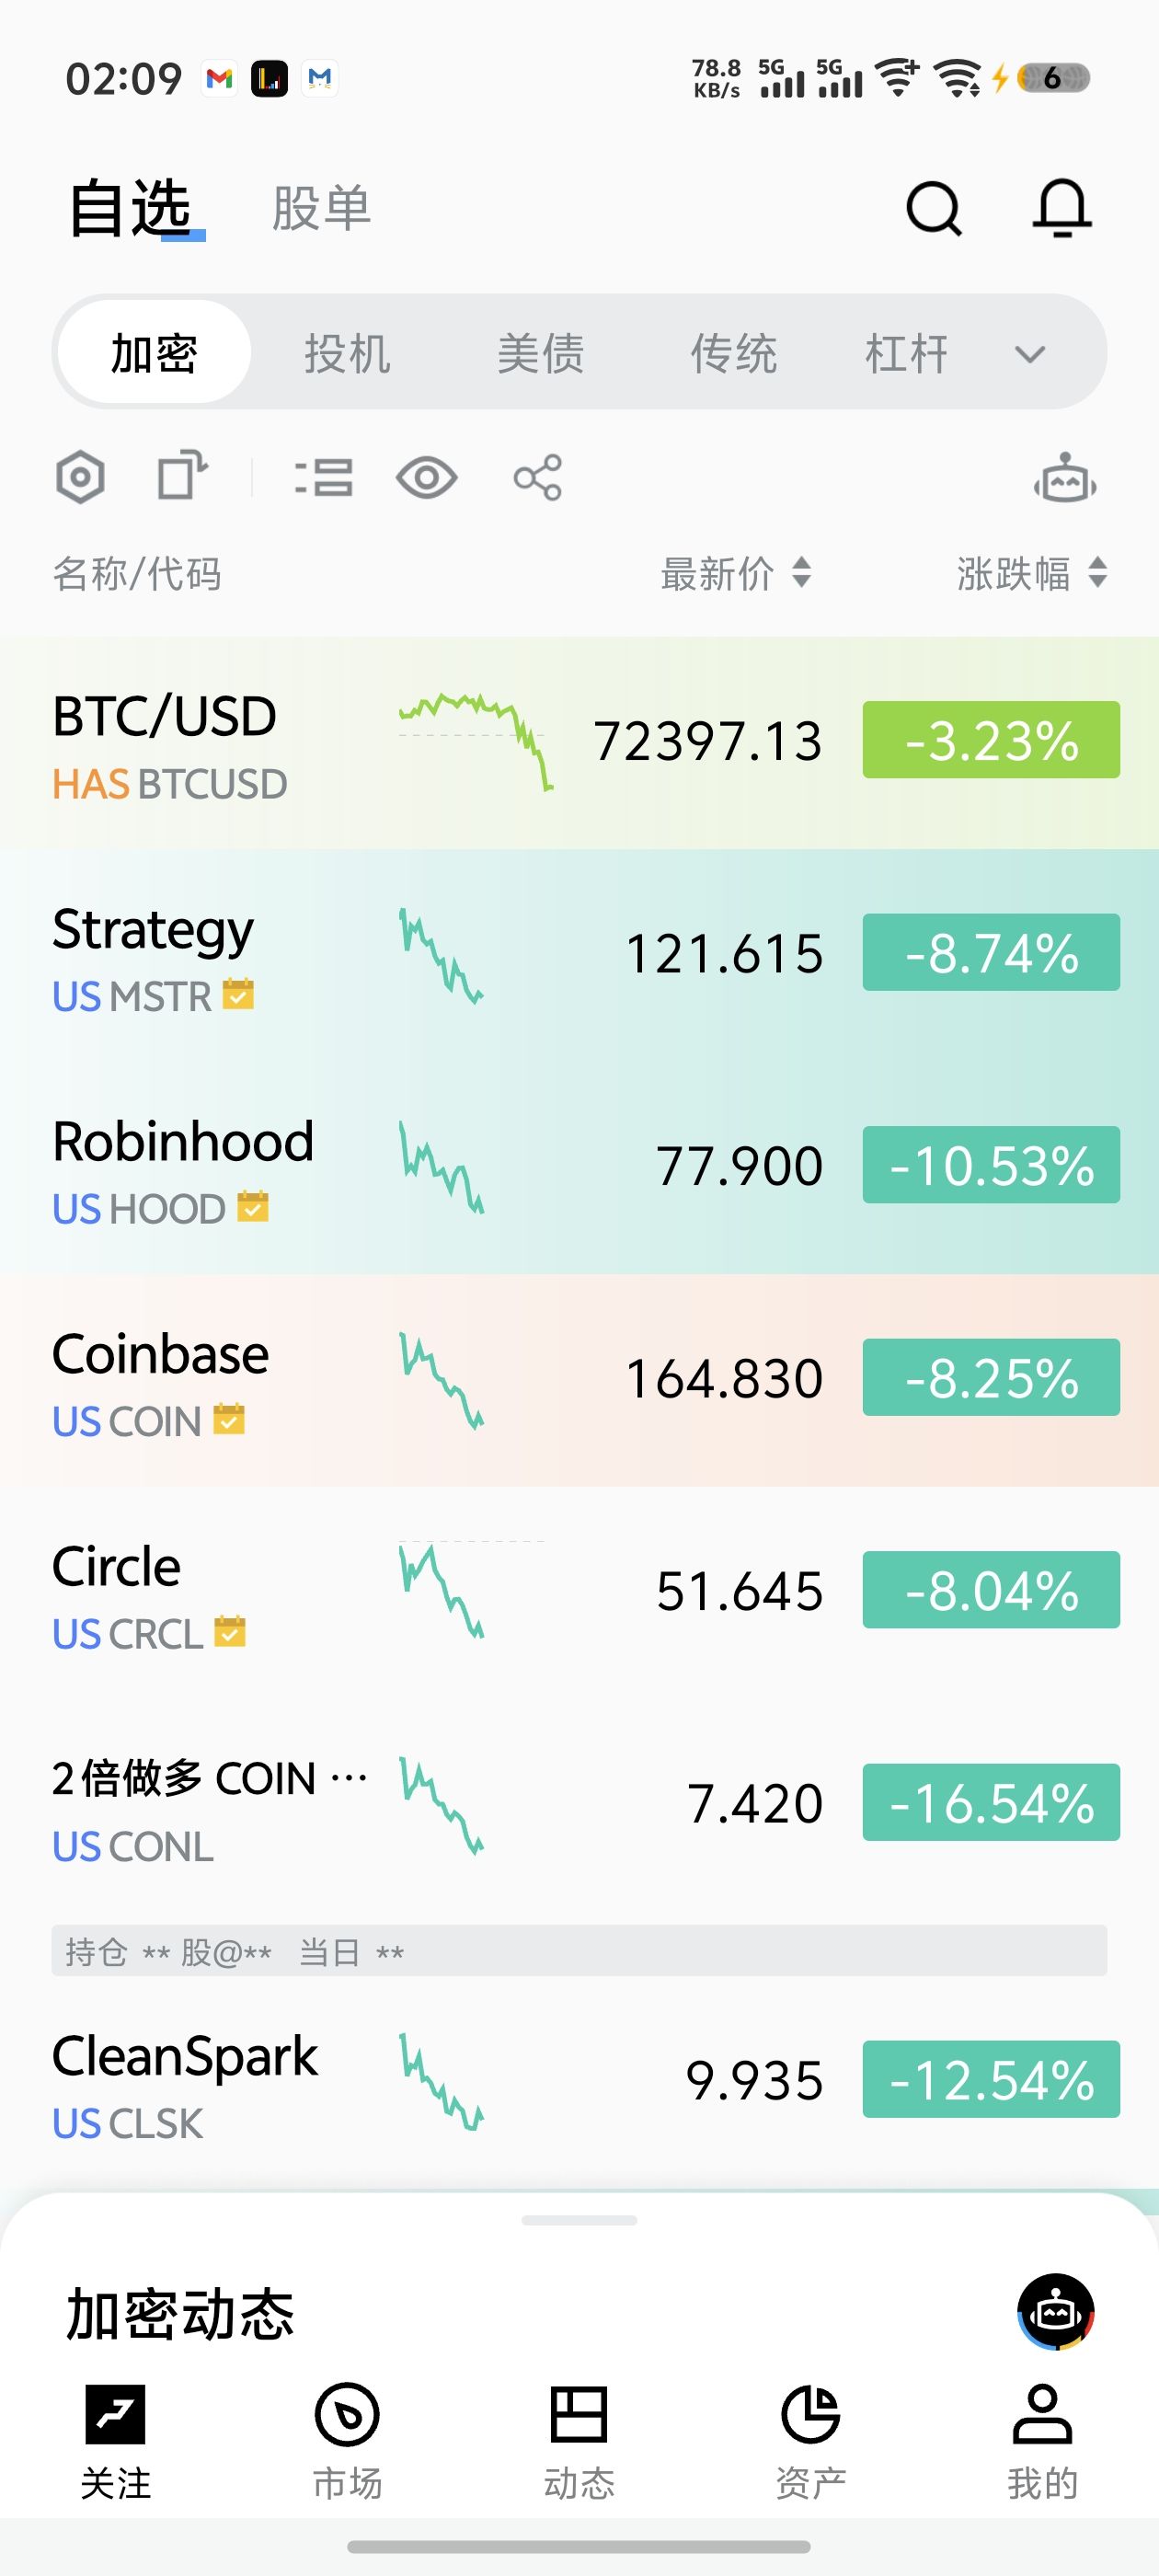Switch to the 美债 category tab

(x=540, y=354)
